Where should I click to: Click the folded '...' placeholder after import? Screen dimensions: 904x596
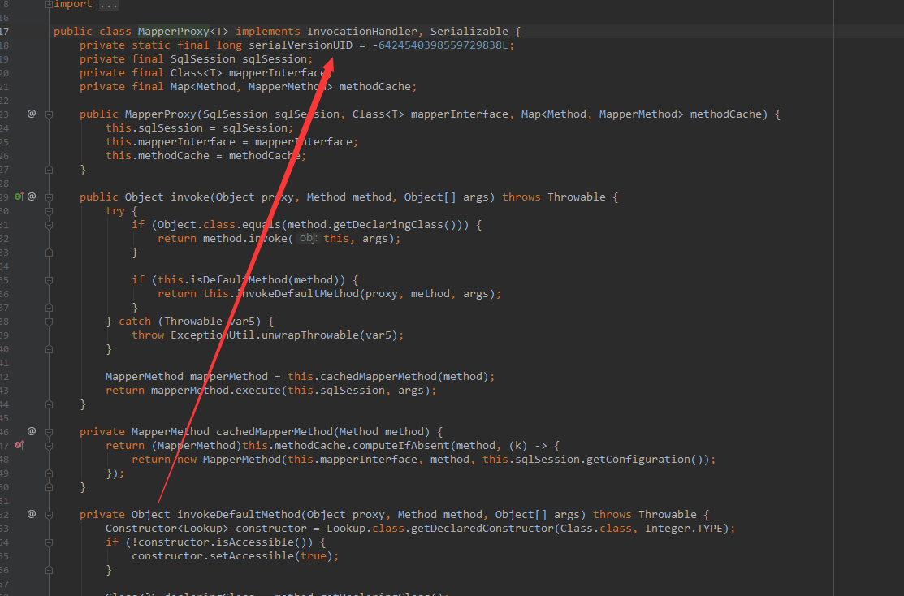pyautogui.click(x=108, y=5)
